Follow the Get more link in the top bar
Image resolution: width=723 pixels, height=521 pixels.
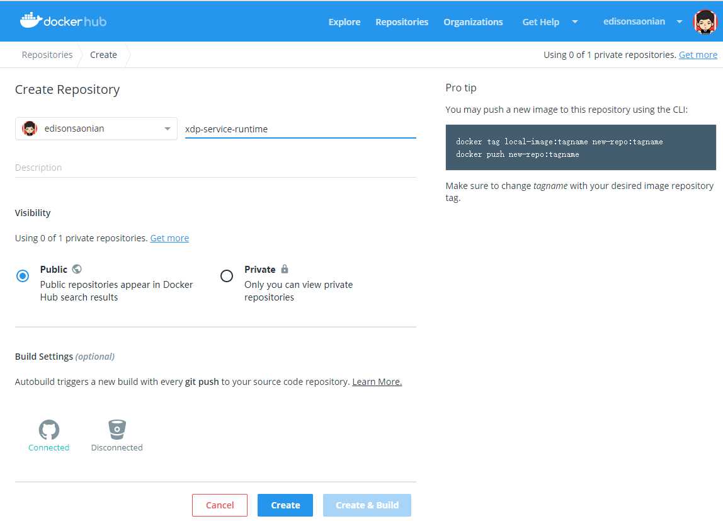click(x=698, y=55)
